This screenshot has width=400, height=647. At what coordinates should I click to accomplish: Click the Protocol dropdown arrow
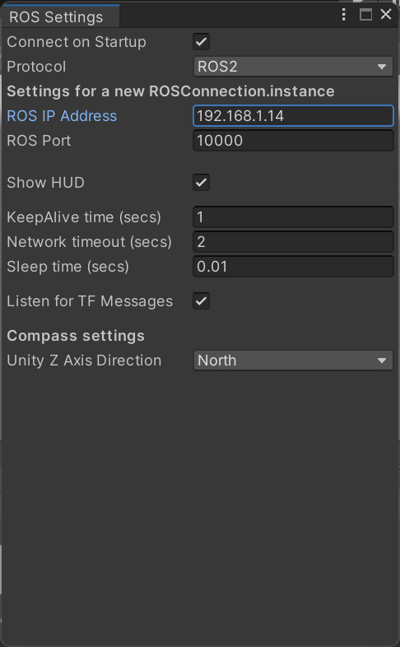point(382,67)
